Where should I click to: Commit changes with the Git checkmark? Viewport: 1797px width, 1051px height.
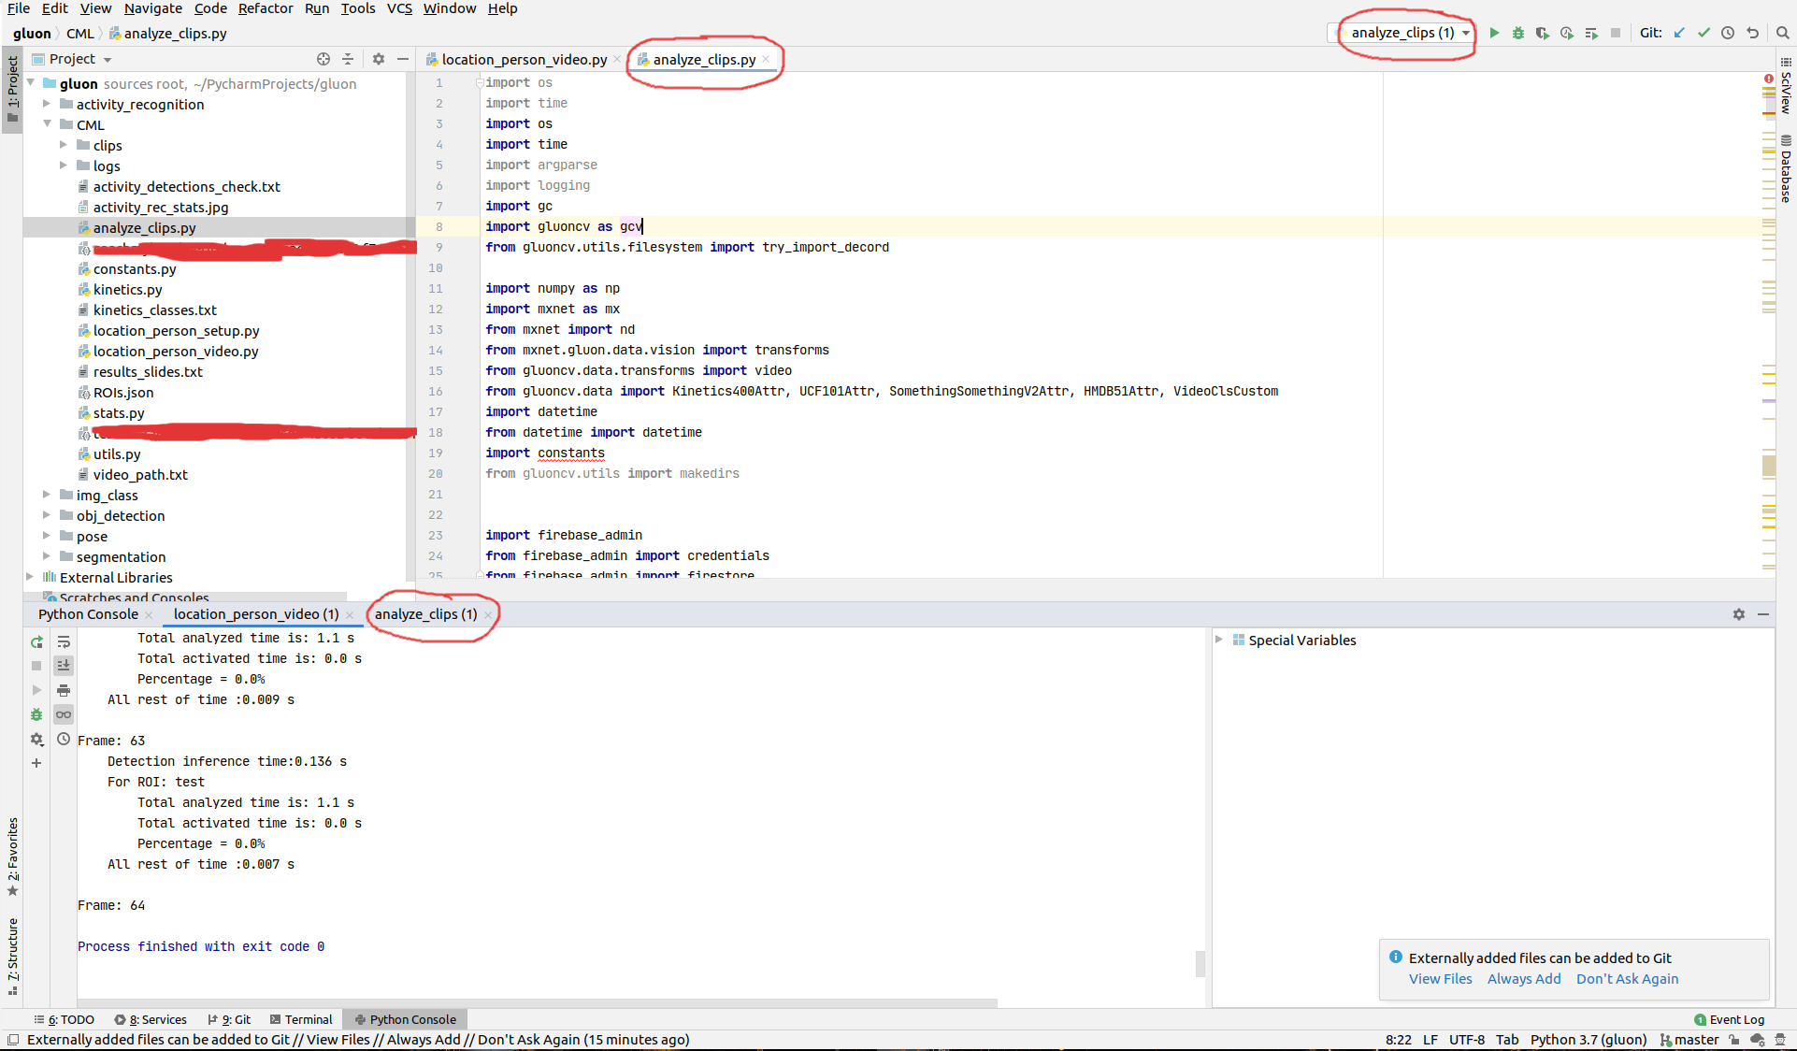pyautogui.click(x=1704, y=33)
